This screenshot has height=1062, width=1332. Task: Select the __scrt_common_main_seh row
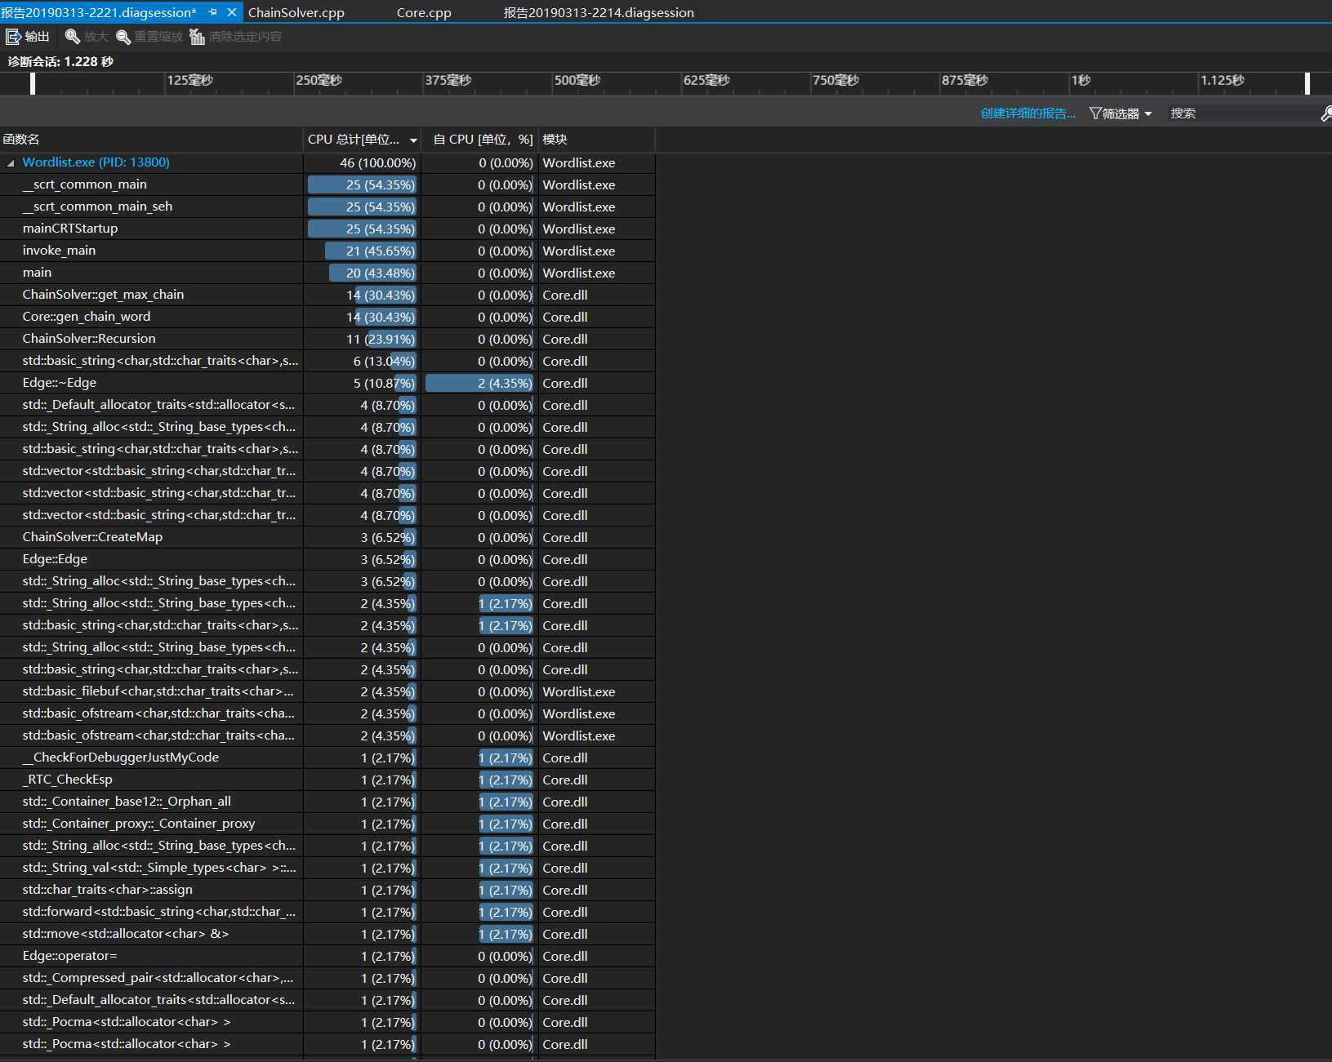(327, 207)
